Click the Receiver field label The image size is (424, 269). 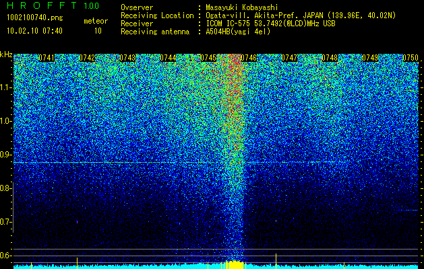point(137,24)
